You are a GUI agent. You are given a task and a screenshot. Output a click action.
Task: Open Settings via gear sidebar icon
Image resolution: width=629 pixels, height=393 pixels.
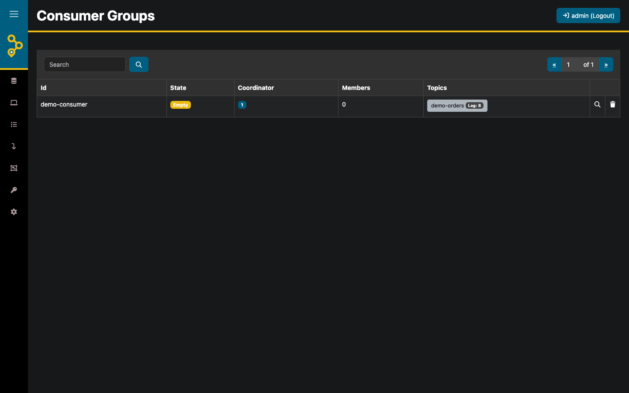14,212
